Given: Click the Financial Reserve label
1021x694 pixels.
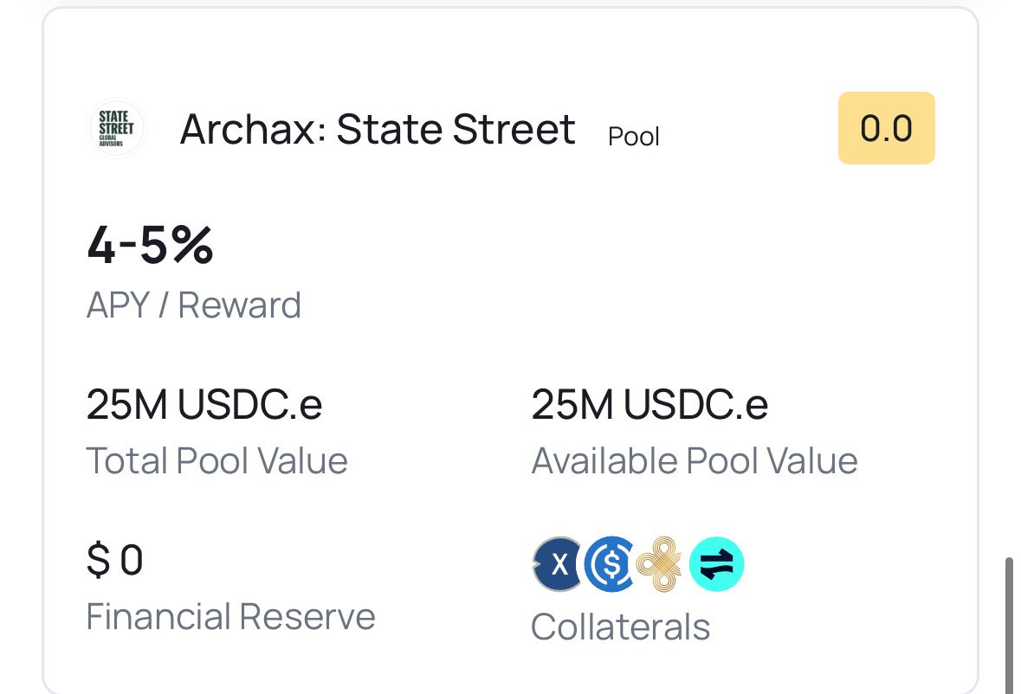Looking at the screenshot, I should (x=230, y=617).
